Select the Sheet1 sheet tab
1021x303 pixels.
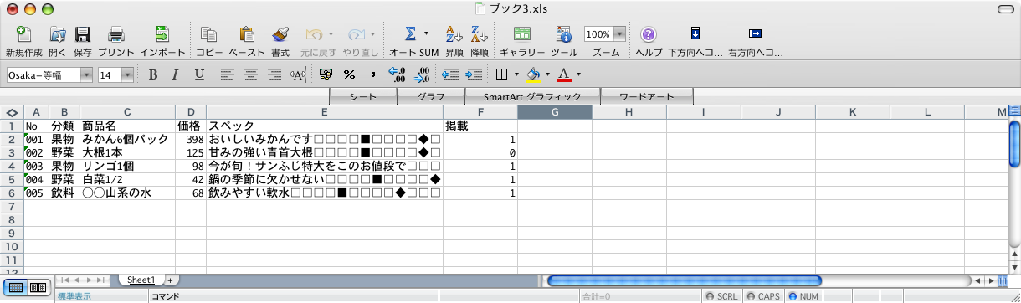pos(141,280)
